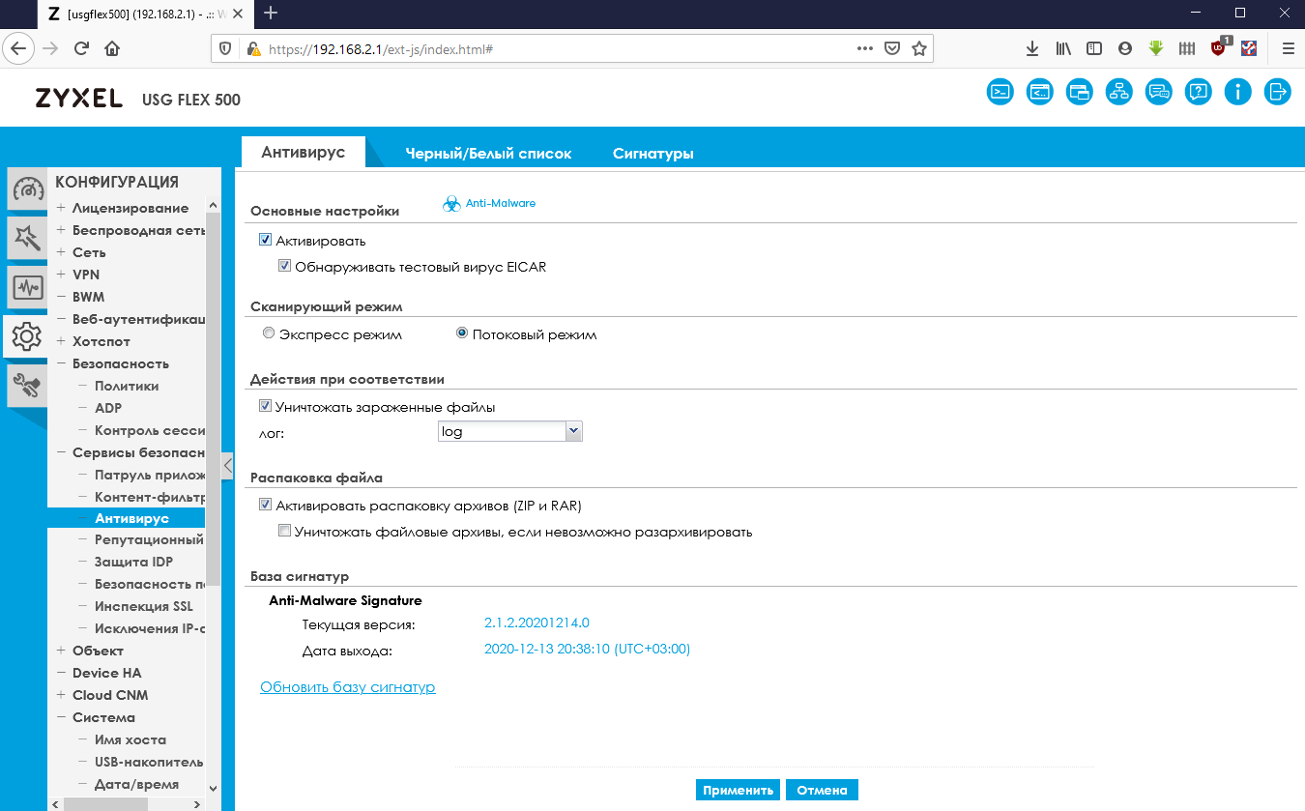The height and width of the screenshot is (811, 1305).
Task: Go to Firefox home page icon
Action: (112, 48)
